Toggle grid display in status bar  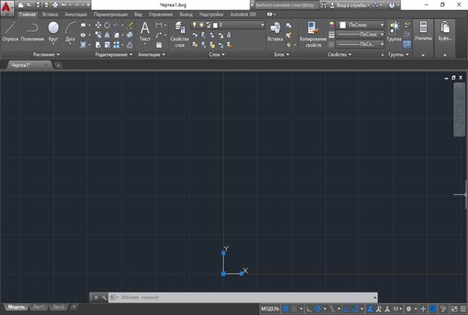coord(286,308)
